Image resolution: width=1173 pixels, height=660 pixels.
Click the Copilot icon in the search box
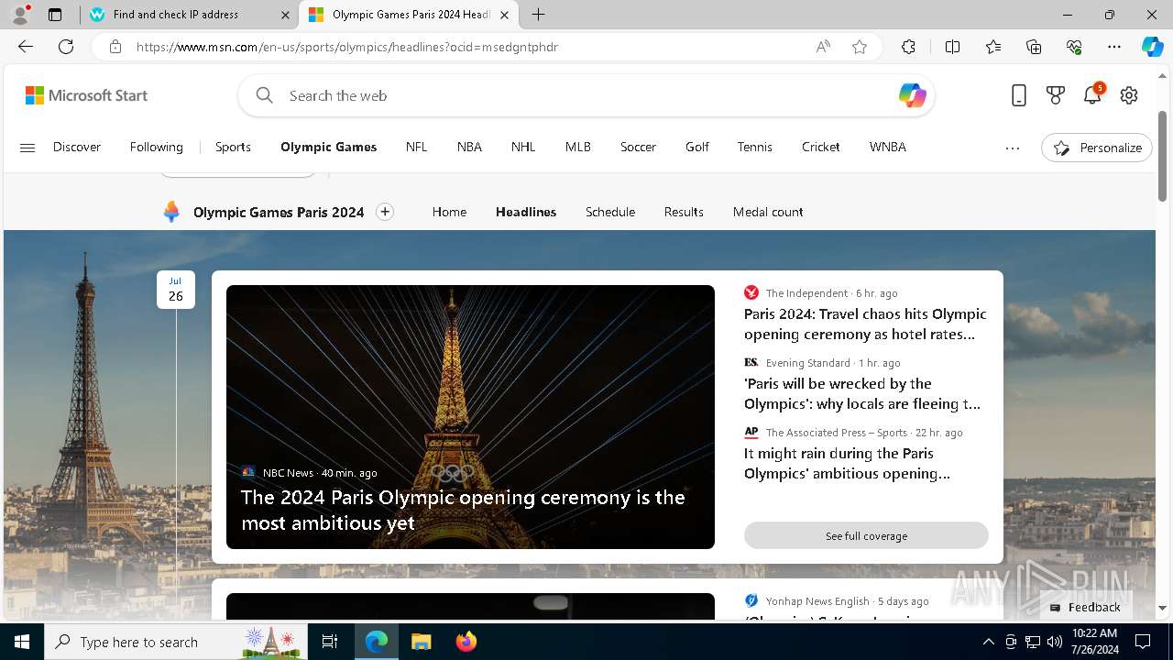pyautogui.click(x=912, y=95)
